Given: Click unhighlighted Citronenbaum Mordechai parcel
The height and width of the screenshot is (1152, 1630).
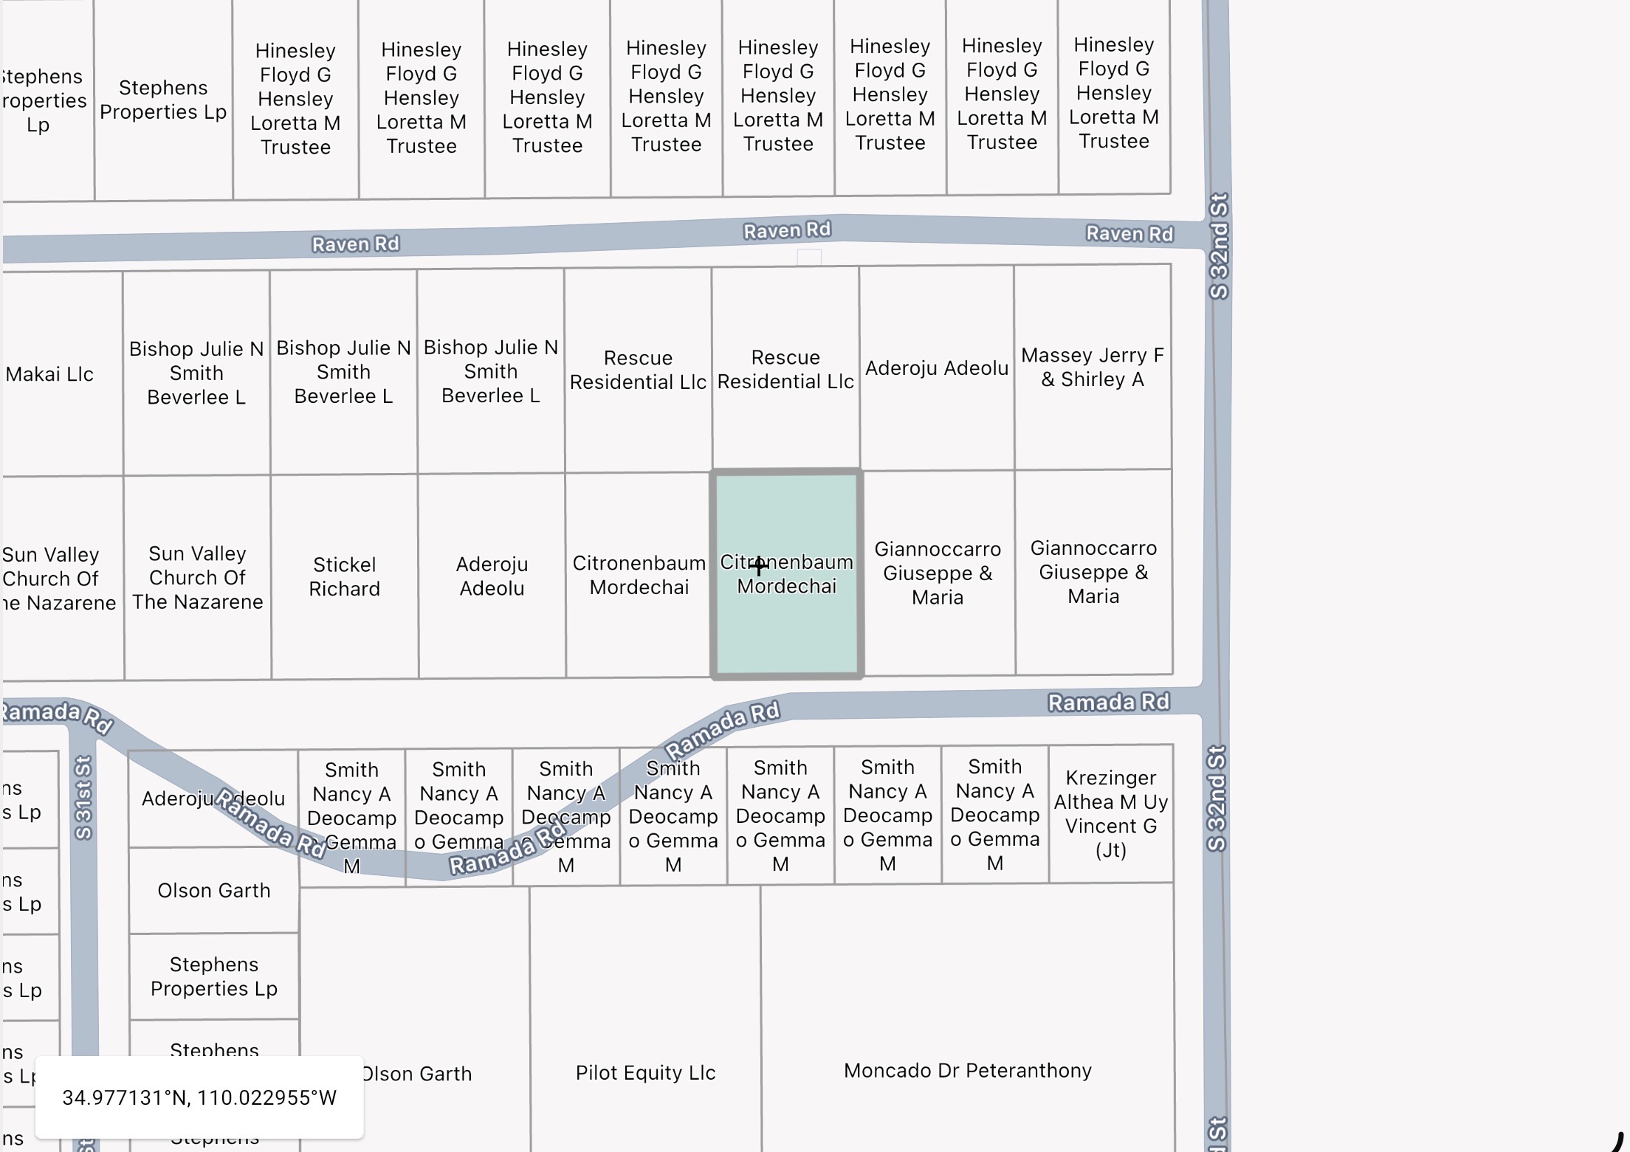Looking at the screenshot, I should 639,576.
